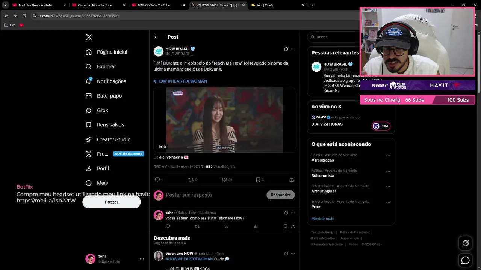Viewport: 481px width, 270px height.
Task: Share tohr's comment
Action: 293,226
